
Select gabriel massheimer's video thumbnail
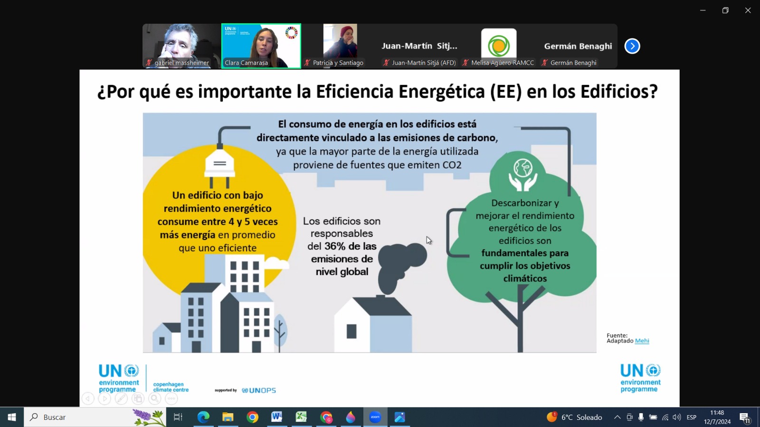click(x=181, y=46)
